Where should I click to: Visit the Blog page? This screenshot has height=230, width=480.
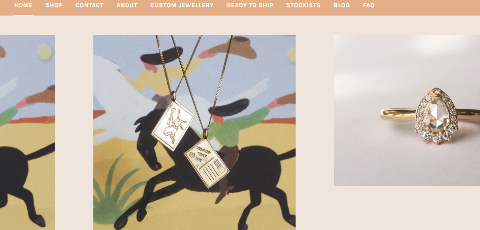(x=342, y=5)
